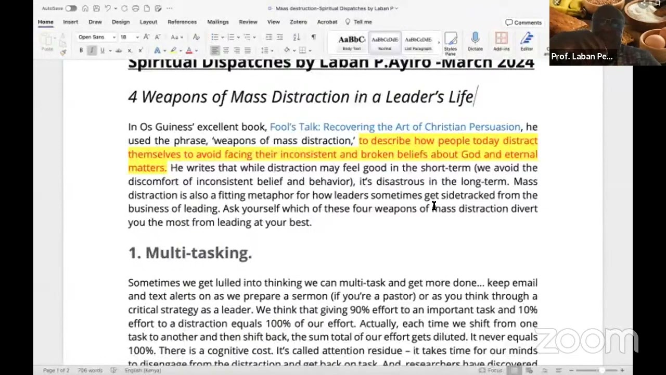The height and width of the screenshot is (375, 666).
Task: Click the Redo/Repeat icon
Action: click(x=124, y=8)
